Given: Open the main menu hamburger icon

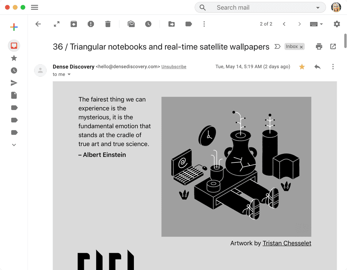Looking at the screenshot, I should point(35,7).
